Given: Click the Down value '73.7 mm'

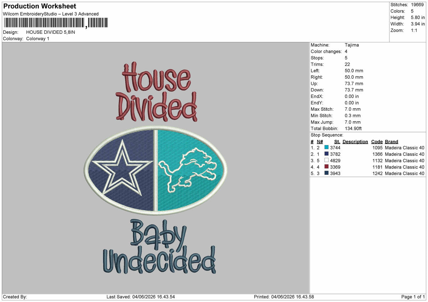Looking at the screenshot, I should pyautogui.click(x=354, y=90).
